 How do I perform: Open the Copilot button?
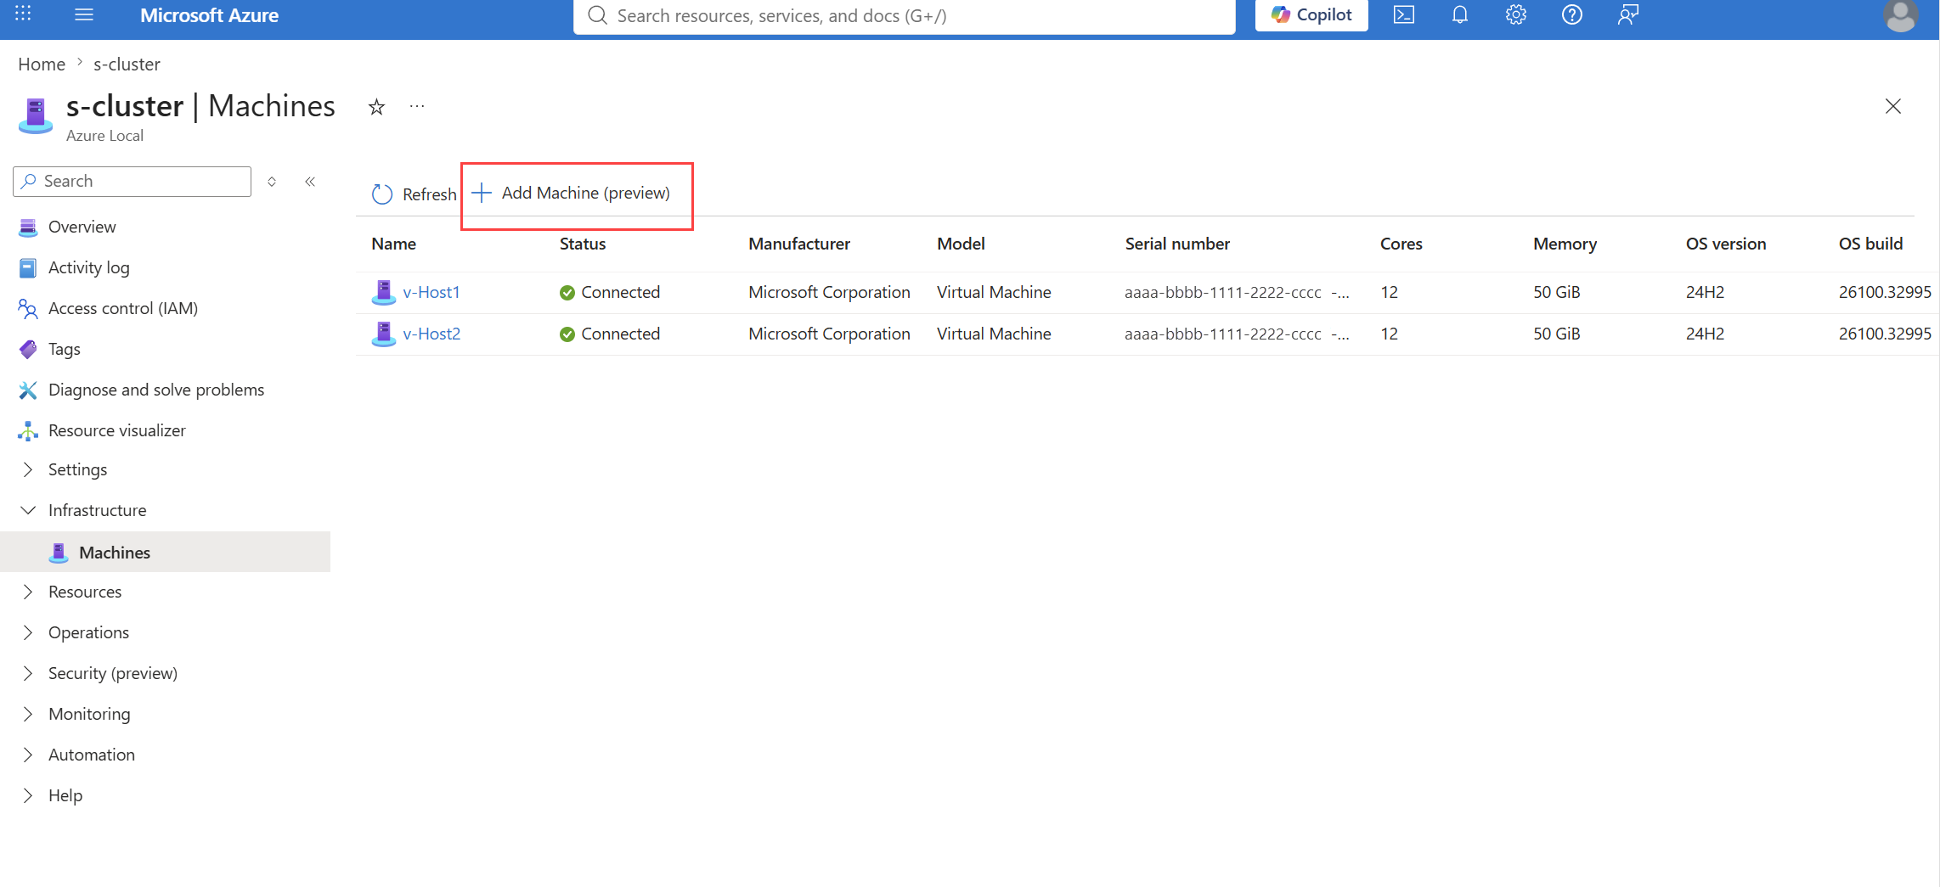(x=1311, y=14)
